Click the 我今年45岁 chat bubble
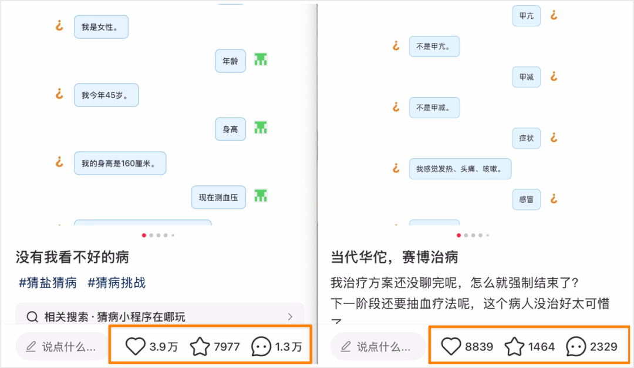 pyautogui.click(x=106, y=95)
